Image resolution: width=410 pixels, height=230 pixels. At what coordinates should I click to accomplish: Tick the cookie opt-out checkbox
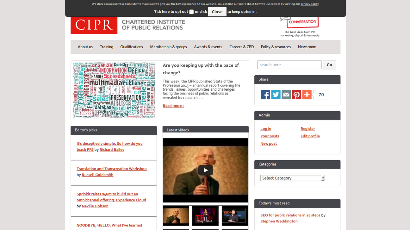(191, 12)
